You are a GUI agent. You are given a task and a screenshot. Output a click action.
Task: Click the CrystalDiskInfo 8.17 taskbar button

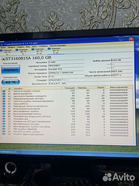(x=10, y=152)
